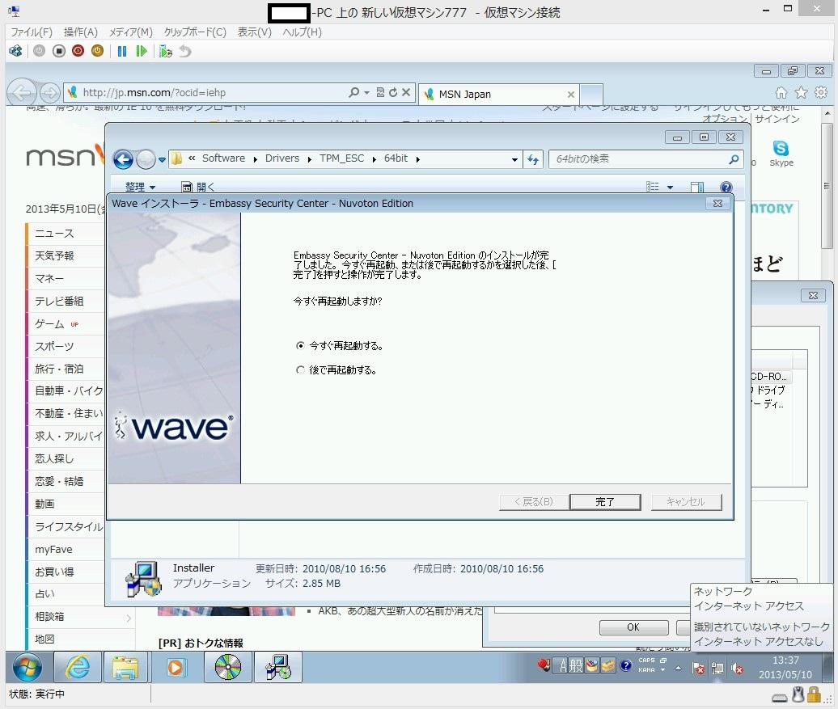838x709 pixels.
Task: Click the IE forward arrow button
Action: (49, 93)
